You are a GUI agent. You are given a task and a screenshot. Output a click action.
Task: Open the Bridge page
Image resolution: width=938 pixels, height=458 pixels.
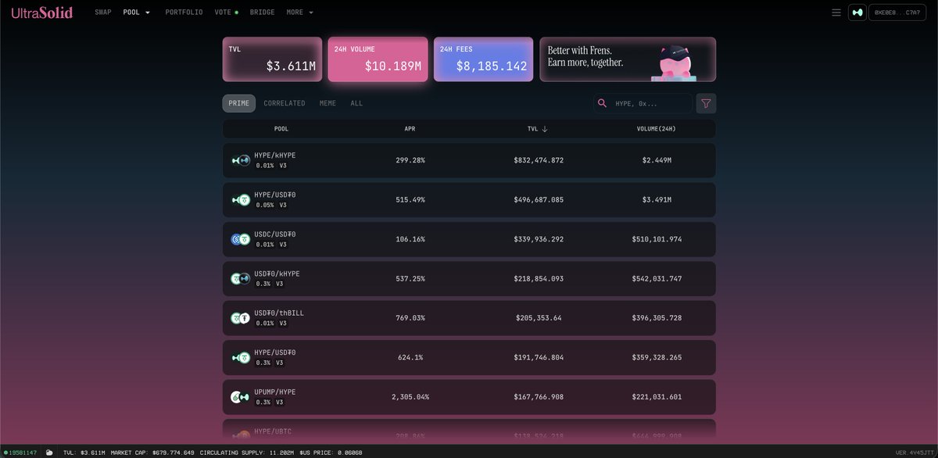click(x=263, y=13)
